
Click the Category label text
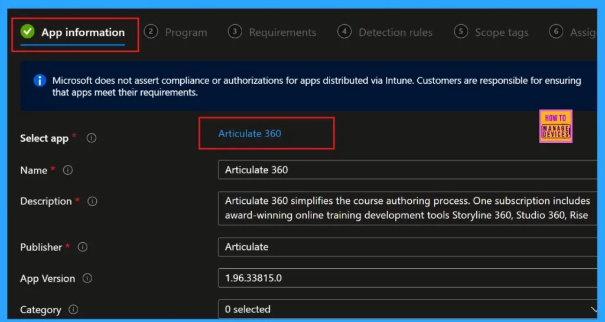click(x=41, y=310)
